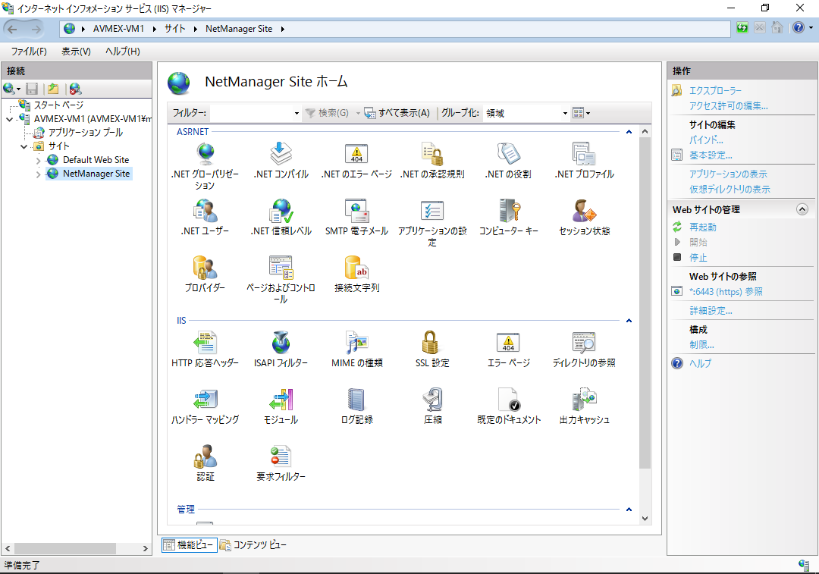819x574 pixels.
Task: Switch to コンテンツ ビュー tab
Action: [253, 544]
